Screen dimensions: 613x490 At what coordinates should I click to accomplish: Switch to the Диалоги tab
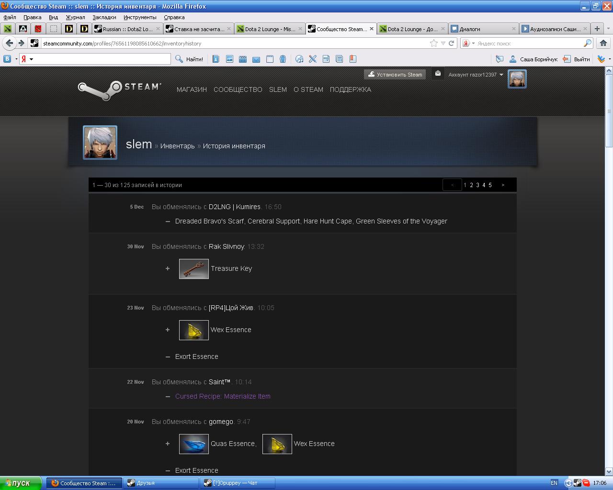click(x=484, y=29)
